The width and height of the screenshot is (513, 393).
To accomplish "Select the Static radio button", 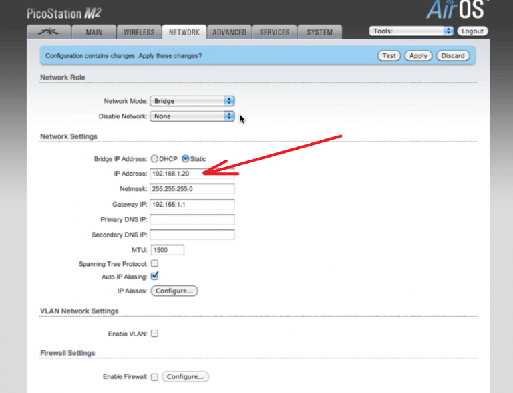I will tap(186, 159).
